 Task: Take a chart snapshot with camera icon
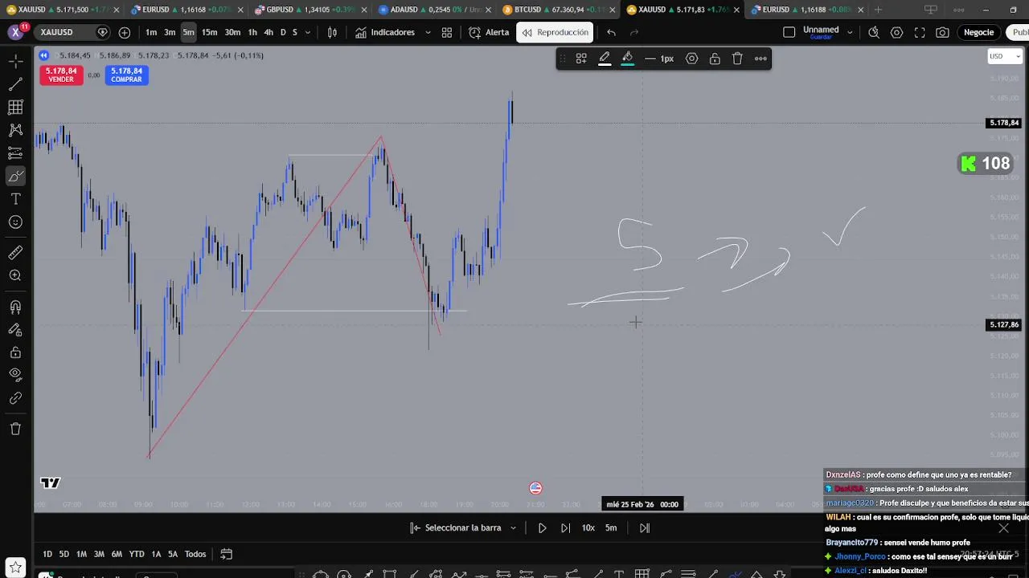942,32
